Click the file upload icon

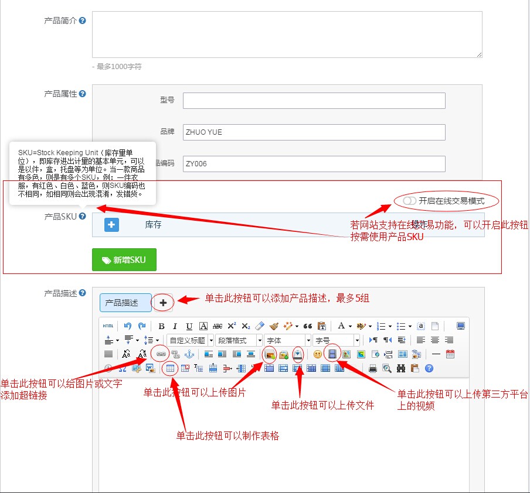click(298, 354)
